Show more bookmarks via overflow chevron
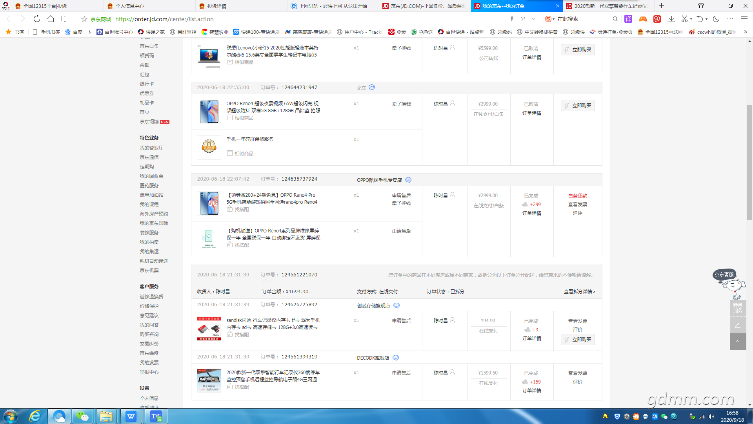 pos(745,32)
